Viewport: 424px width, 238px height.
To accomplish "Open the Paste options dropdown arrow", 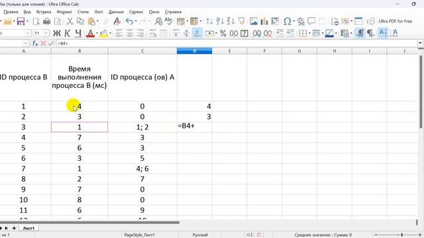I will point(97,21).
